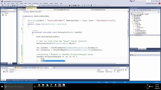
Task: Click the Windows Start button
Action: pos(2,87)
